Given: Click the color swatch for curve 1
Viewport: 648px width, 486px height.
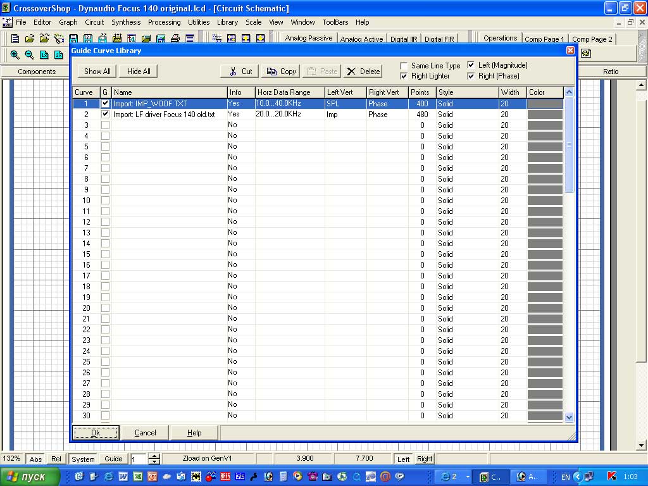Looking at the screenshot, I should coord(544,104).
